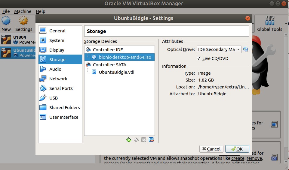The image size is (289, 170).
Task: Select the u1804 virtual machine
Action: 18,40
